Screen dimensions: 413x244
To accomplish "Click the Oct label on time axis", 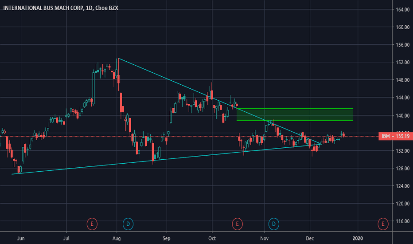I will (212, 239).
